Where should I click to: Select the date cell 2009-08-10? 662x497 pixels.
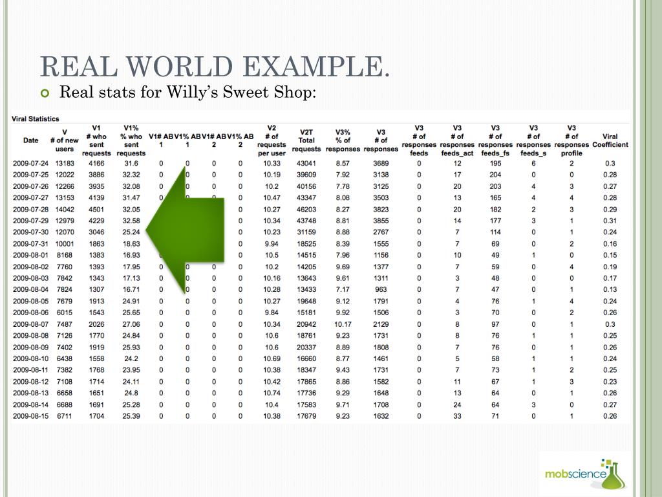(x=30, y=359)
